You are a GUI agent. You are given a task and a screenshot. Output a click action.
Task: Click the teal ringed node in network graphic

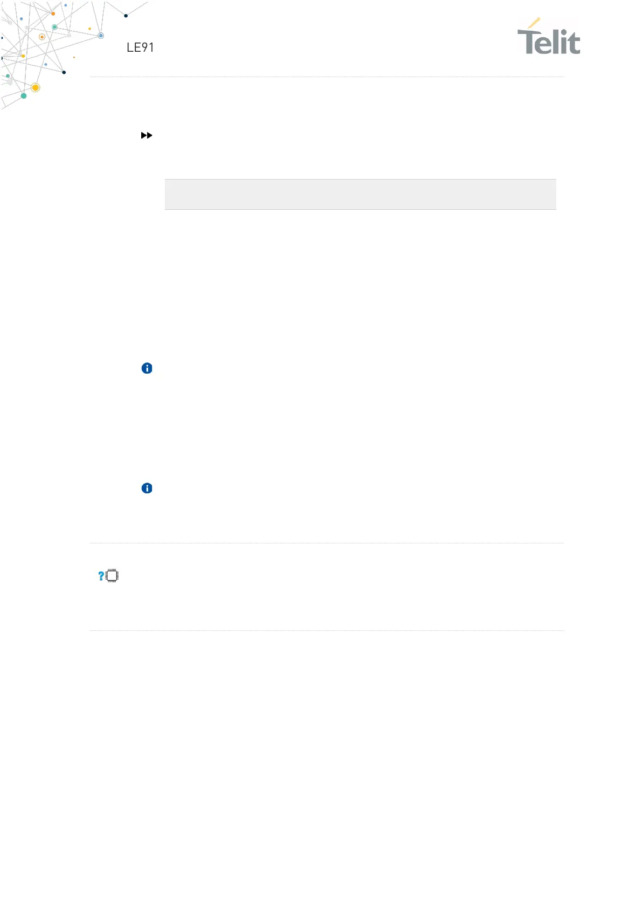(x=54, y=27)
